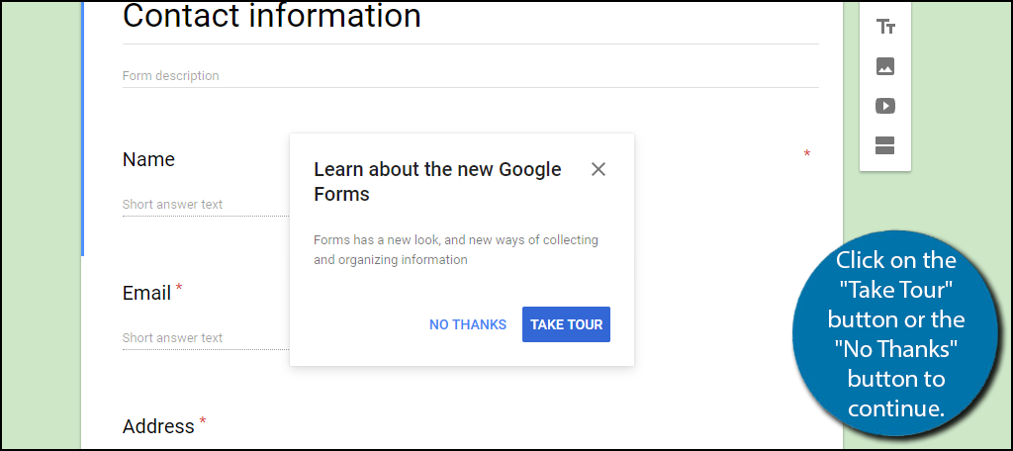The height and width of the screenshot is (451, 1013).
Task: Select the Email question title
Action: [x=146, y=294]
